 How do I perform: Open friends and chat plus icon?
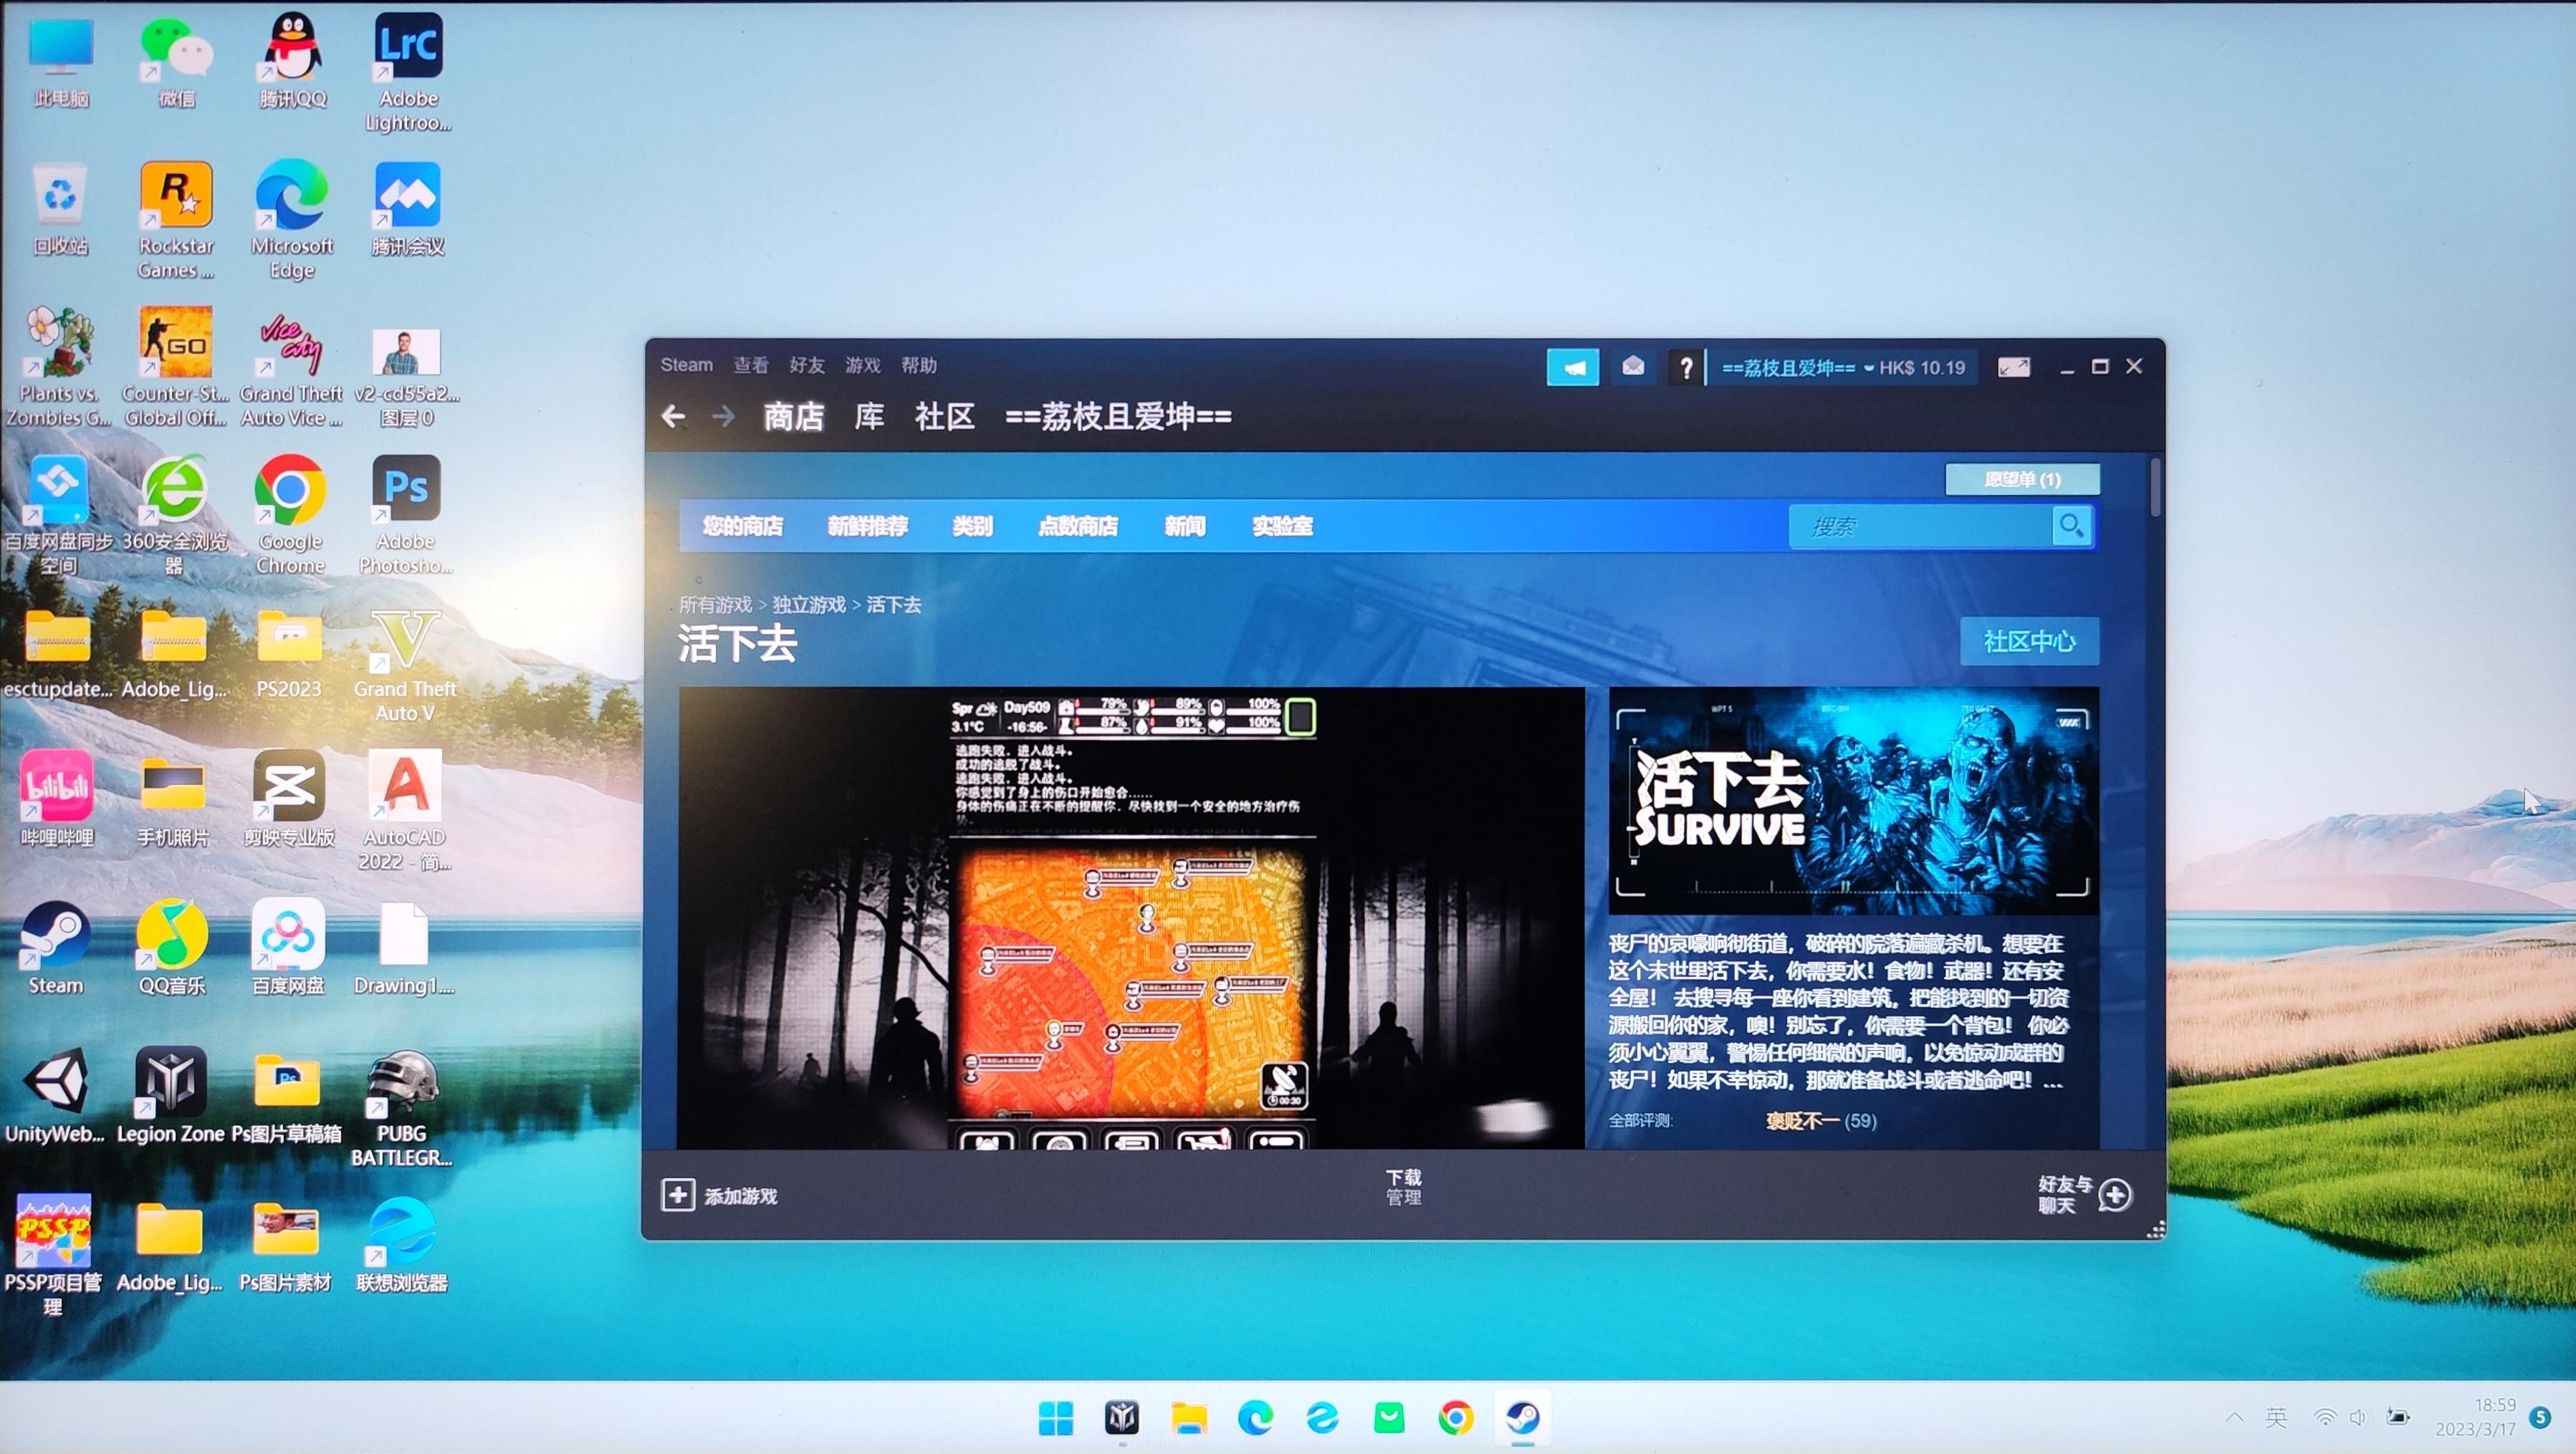tap(2114, 1194)
